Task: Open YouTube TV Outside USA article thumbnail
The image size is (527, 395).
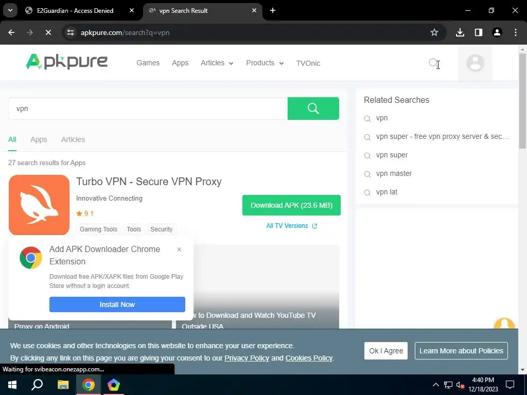Action: point(257,286)
